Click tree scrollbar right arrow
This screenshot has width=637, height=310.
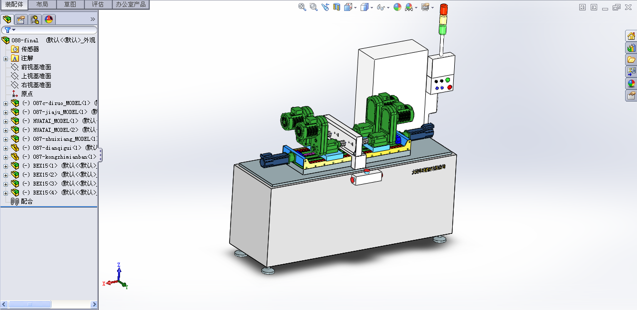(x=94, y=304)
